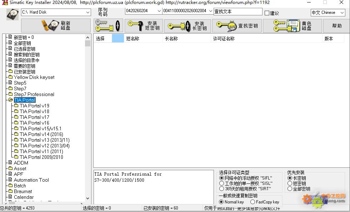The height and width of the screenshot is (212, 350).
Task: Expand the 0420260204 serial number dropdown
Action: coord(159,11)
